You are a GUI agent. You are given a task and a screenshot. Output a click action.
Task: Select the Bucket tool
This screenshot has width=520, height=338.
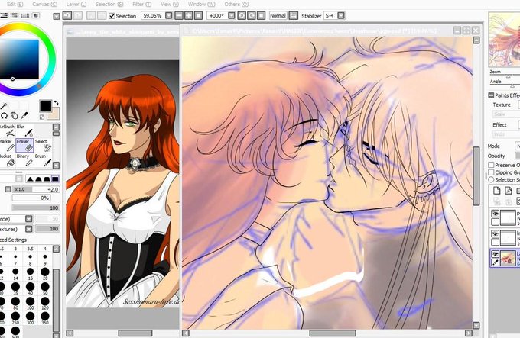tap(8, 160)
